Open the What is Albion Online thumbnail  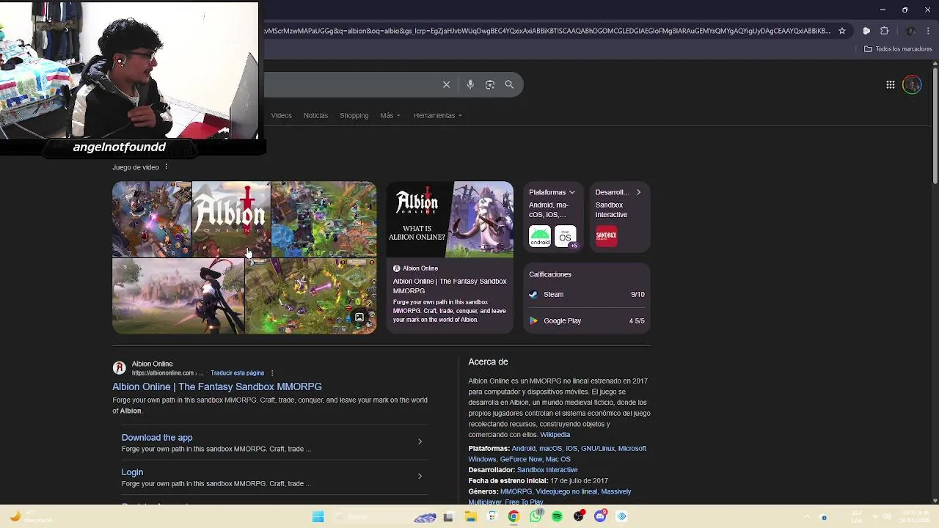point(450,219)
